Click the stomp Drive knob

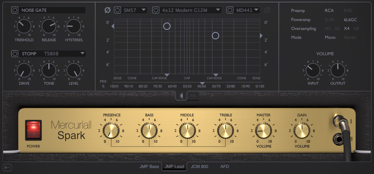point(24,70)
